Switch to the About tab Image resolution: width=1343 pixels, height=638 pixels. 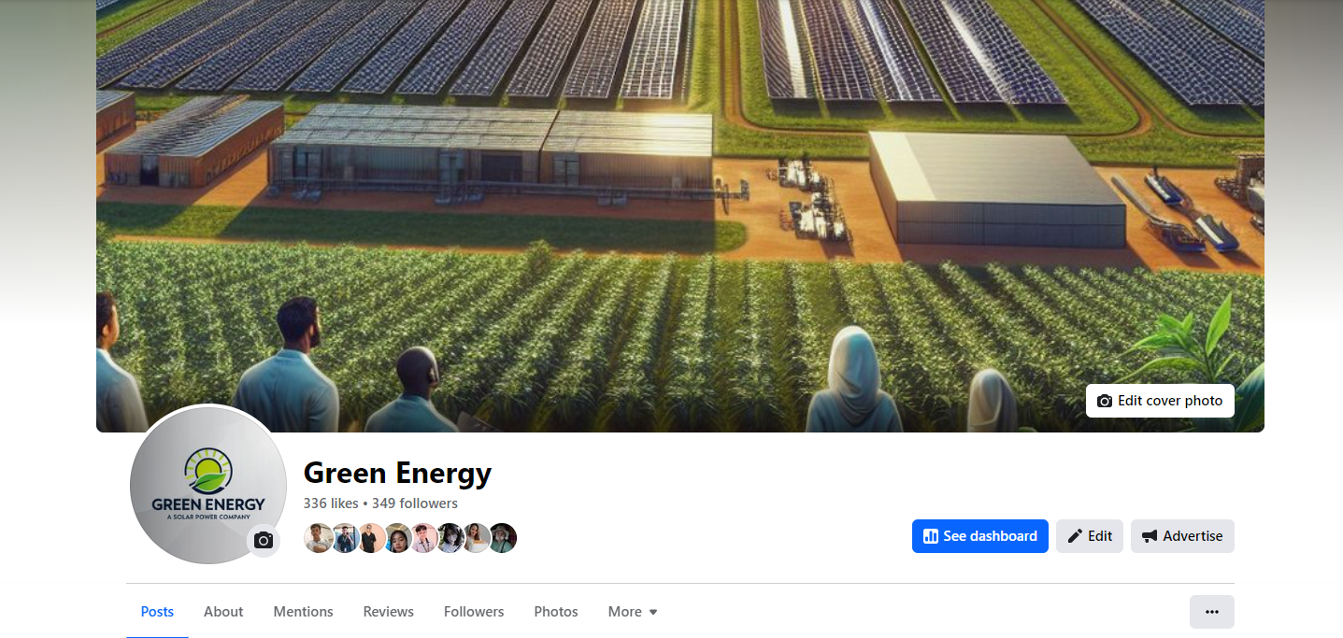(223, 612)
